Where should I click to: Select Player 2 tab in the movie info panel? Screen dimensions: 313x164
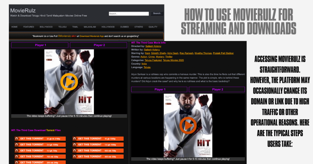[217, 89]
